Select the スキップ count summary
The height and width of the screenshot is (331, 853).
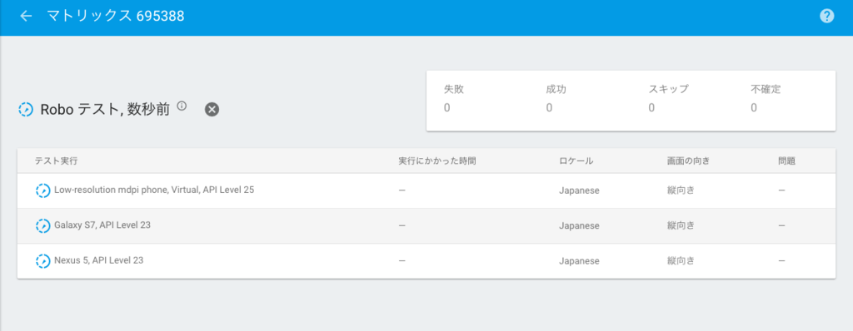click(x=668, y=98)
